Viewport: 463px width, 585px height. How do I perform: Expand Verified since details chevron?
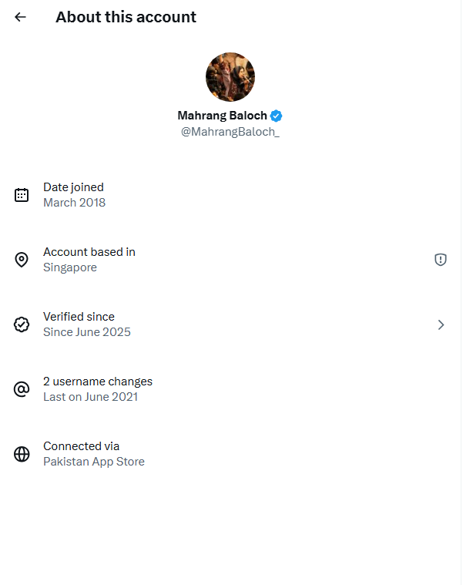[x=441, y=324]
